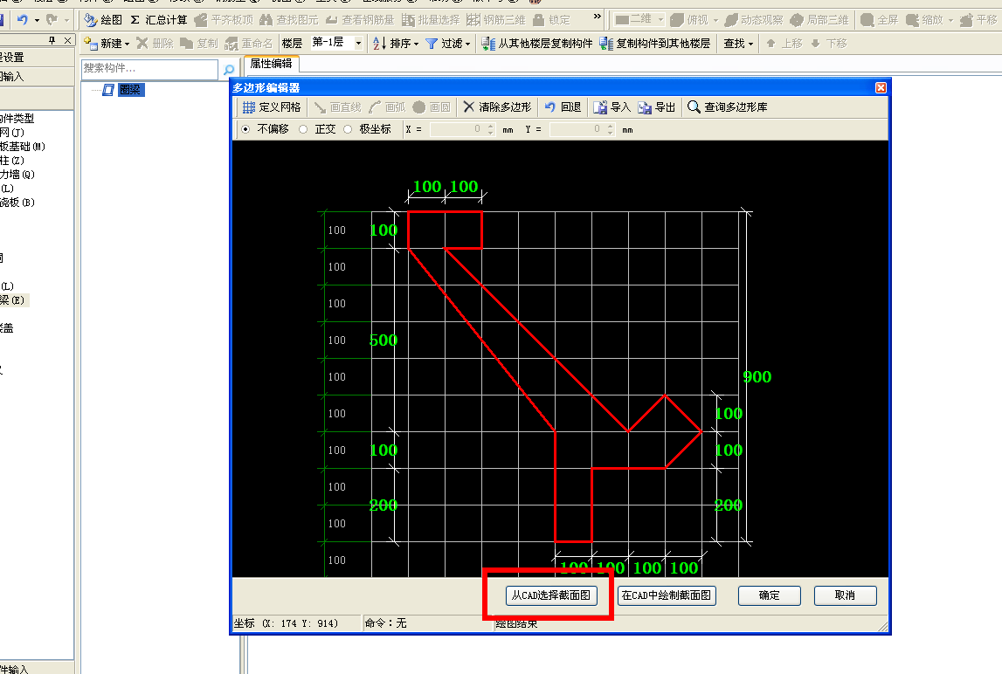Click 从其他楼层复制构件 button
This screenshot has height=674, width=1002.
click(x=536, y=43)
